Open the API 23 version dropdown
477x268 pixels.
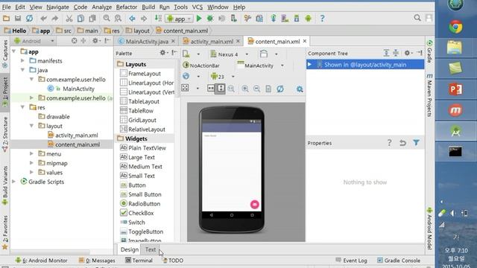pos(223,77)
